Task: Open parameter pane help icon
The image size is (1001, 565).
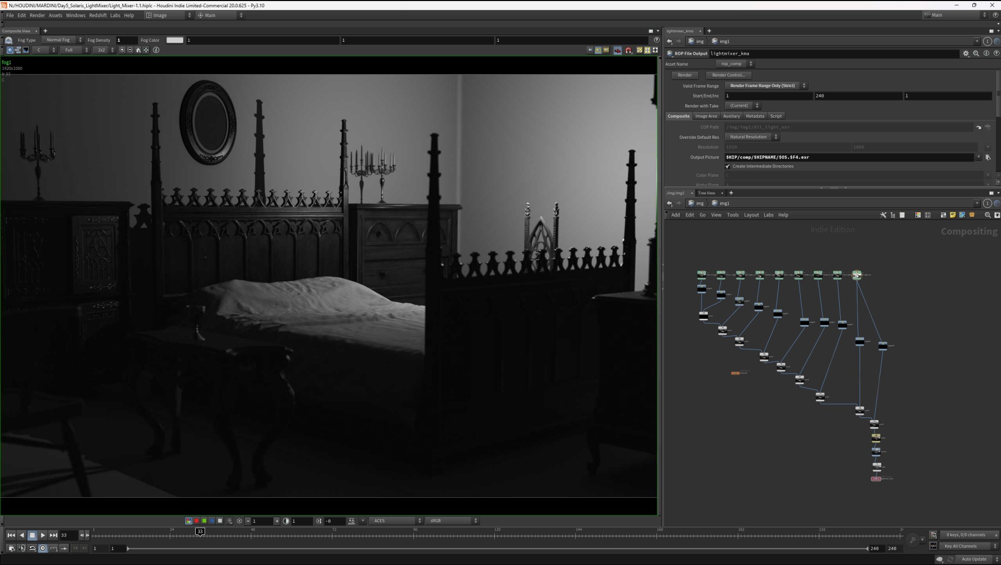Action: [x=996, y=53]
